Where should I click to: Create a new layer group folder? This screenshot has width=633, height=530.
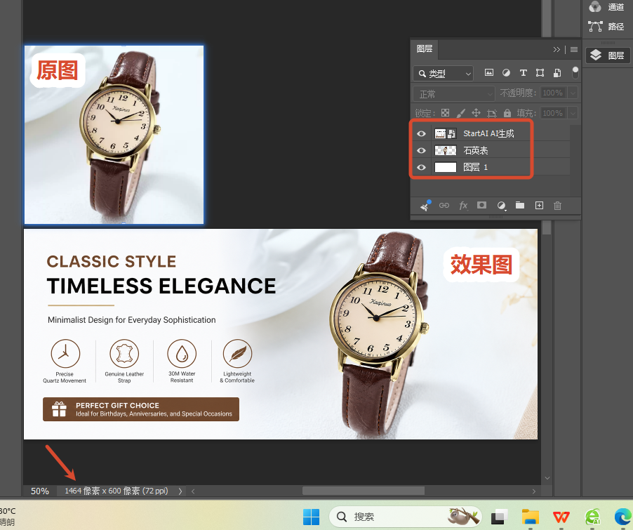pyautogui.click(x=520, y=205)
